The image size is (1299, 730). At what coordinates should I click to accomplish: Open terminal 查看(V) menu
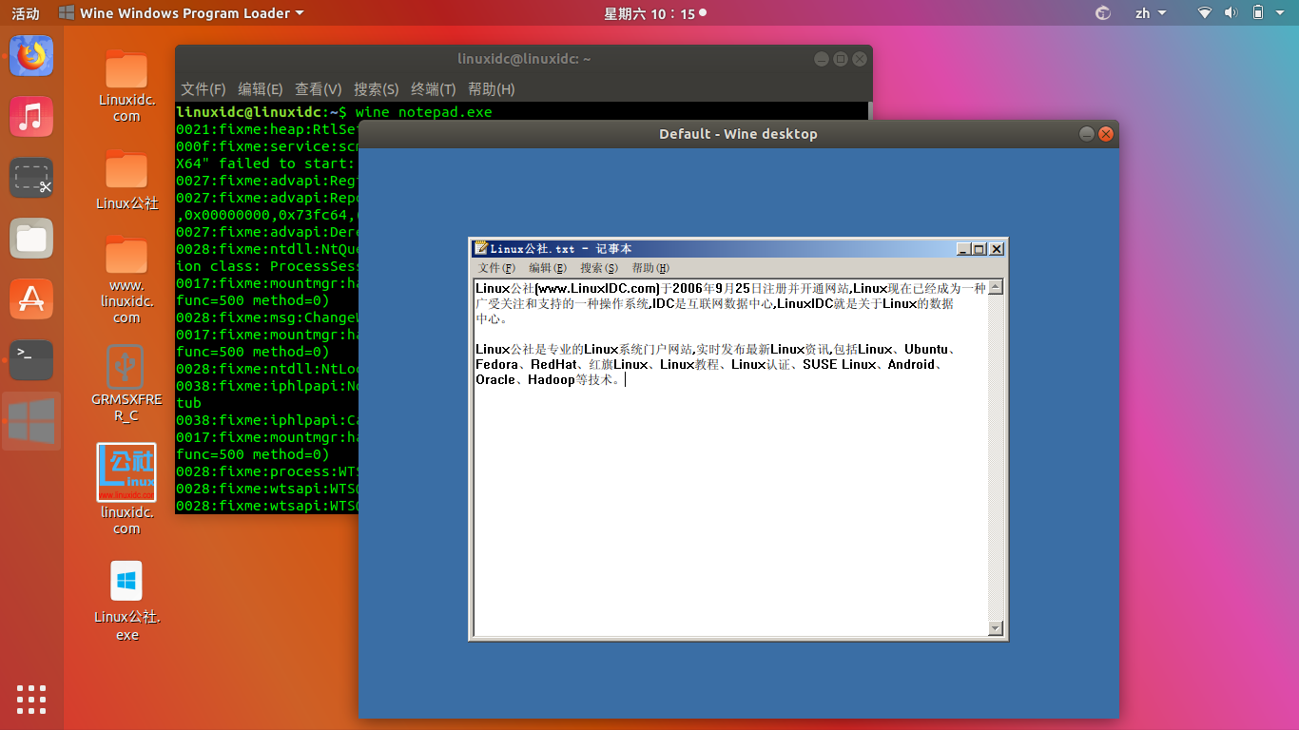pyautogui.click(x=319, y=88)
